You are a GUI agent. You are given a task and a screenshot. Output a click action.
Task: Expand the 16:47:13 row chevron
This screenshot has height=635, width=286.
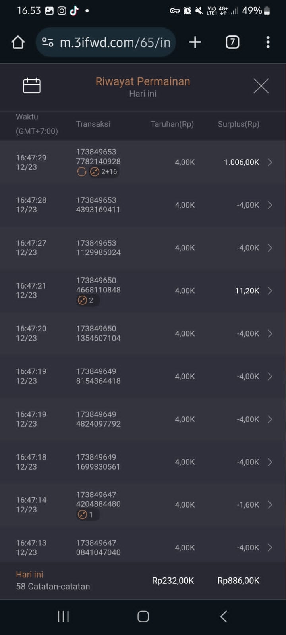click(x=270, y=548)
